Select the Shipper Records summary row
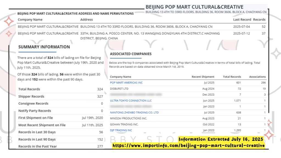The image size is (281, 158). click(60, 97)
